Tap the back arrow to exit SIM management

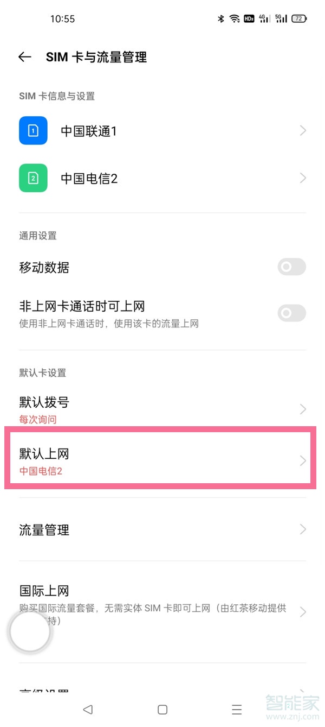(x=24, y=57)
